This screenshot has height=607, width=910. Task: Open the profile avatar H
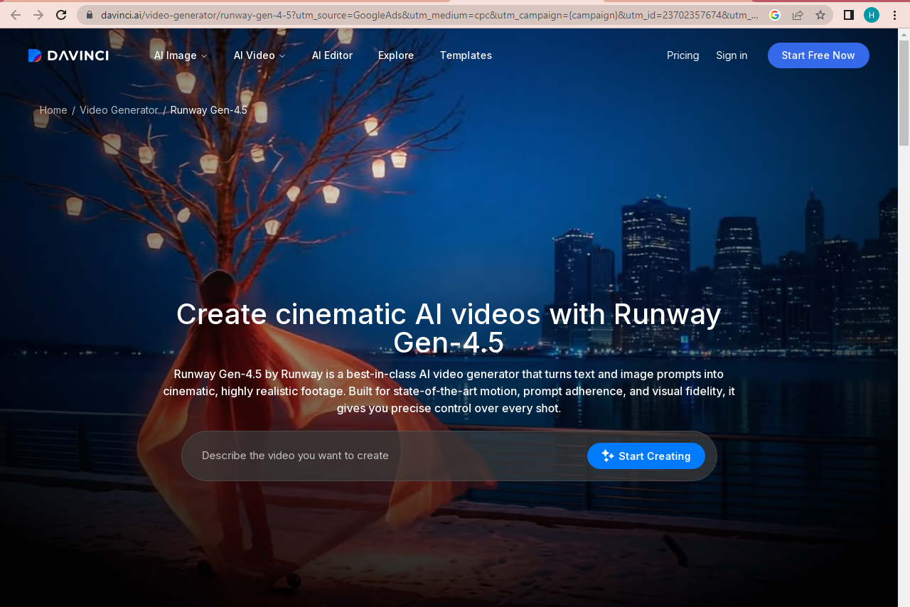pos(872,15)
